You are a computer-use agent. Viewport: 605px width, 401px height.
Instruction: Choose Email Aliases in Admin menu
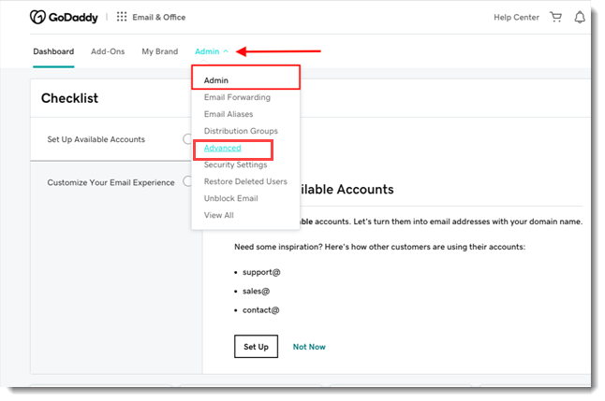[x=229, y=114]
